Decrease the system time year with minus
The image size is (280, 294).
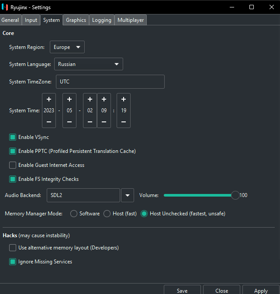tap(49, 122)
